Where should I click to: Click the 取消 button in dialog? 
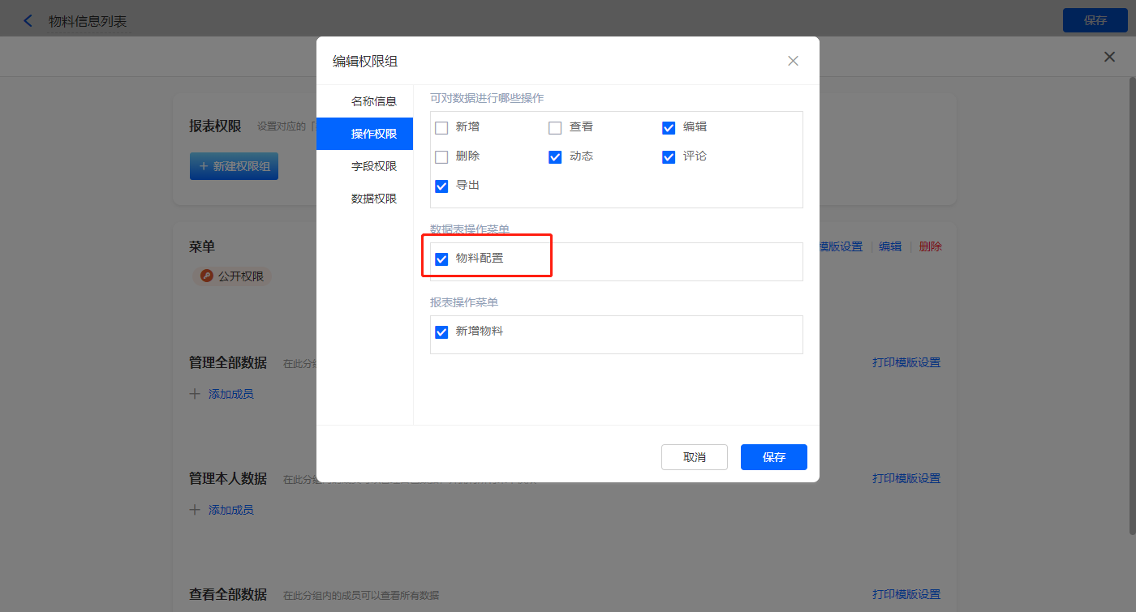click(694, 457)
